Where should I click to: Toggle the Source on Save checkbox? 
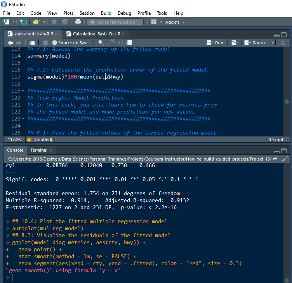coord(55,43)
